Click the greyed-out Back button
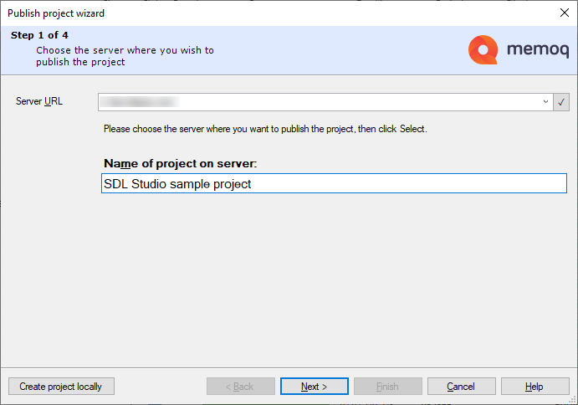 click(x=240, y=387)
